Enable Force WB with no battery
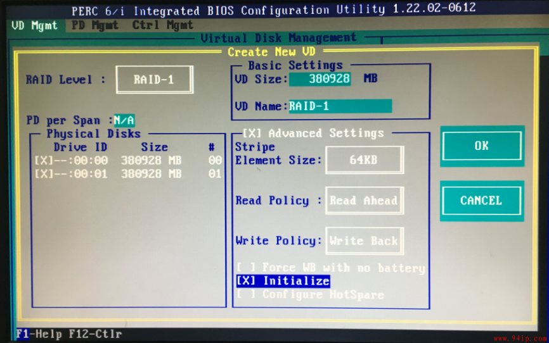 [x=245, y=268]
